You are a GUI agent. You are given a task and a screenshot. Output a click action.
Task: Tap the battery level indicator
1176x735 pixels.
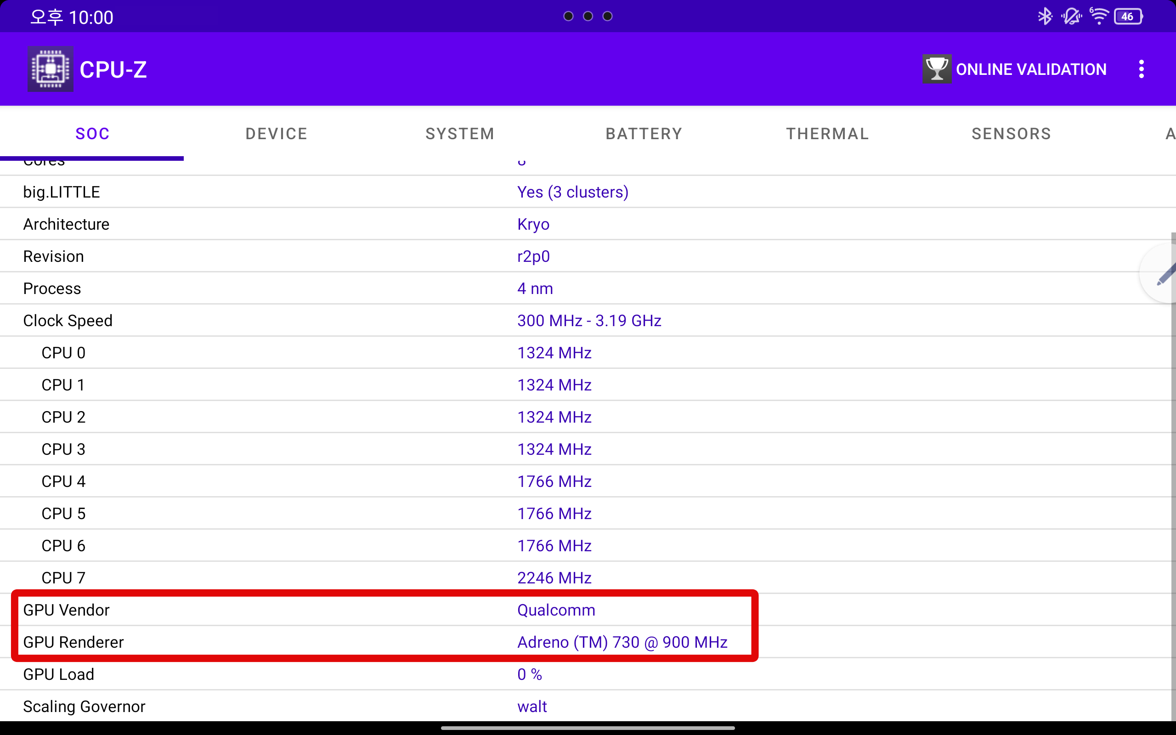tap(1128, 17)
